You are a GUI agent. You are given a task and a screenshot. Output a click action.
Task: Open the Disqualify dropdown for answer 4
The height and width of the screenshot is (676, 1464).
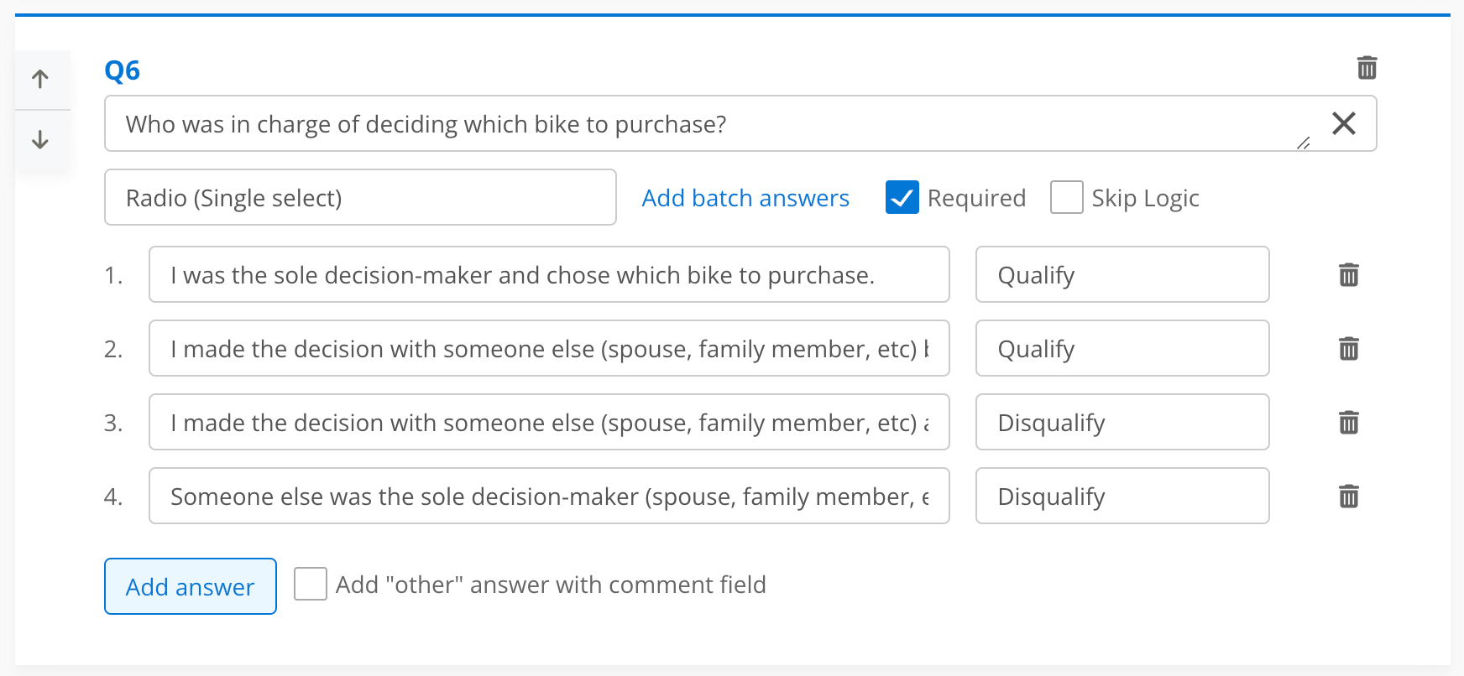[x=1122, y=496]
